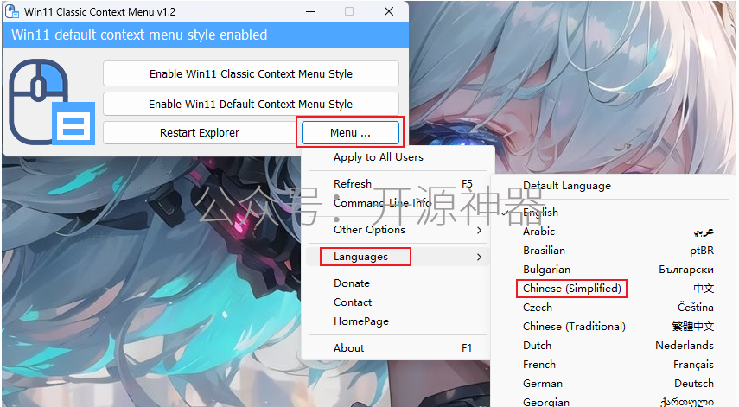
Task: Switch language to Bulgarian
Action: point(613,270)
